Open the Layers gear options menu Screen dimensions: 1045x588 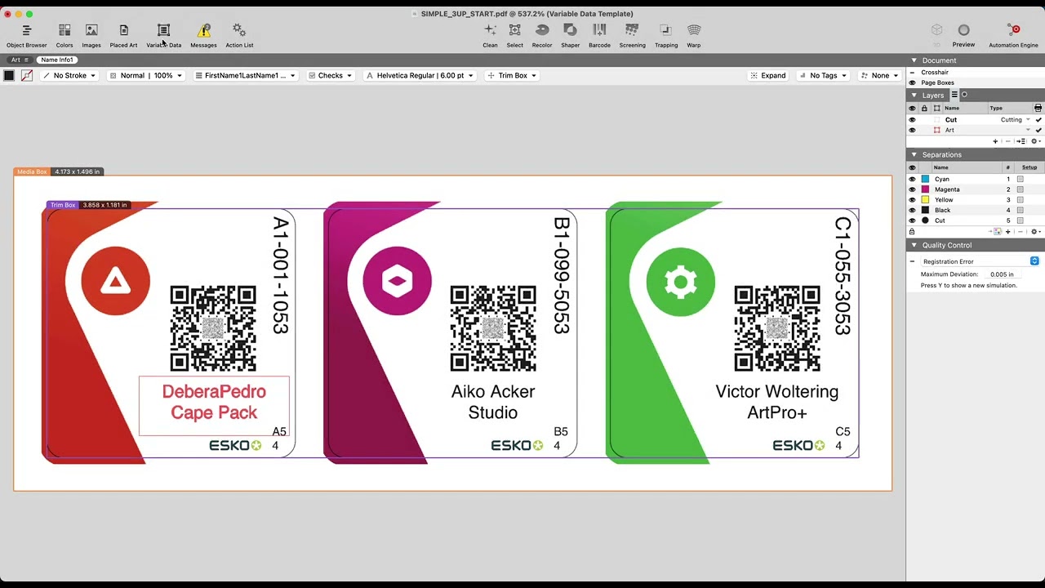pos(1036,141)
